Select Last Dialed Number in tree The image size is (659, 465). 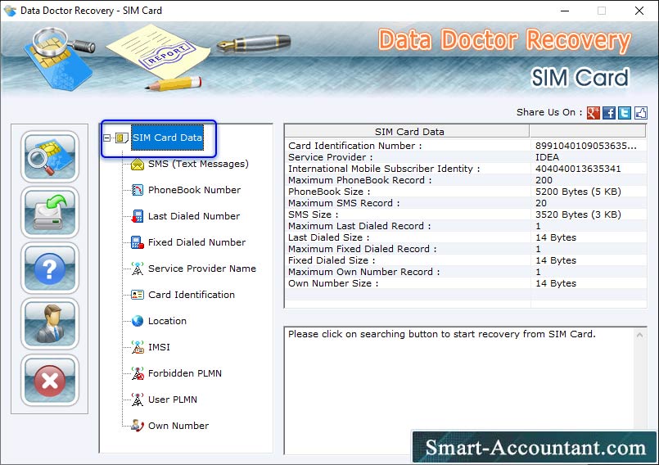(194, 216)
